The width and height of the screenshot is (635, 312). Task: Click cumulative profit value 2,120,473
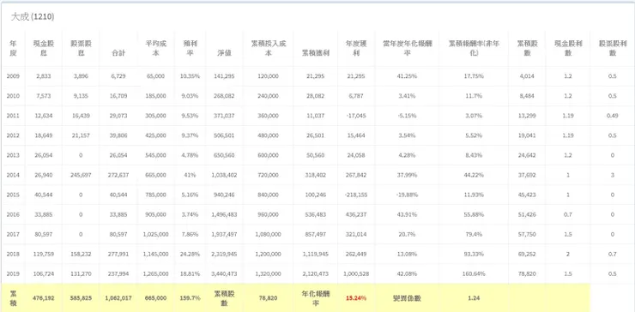point(315,274)
